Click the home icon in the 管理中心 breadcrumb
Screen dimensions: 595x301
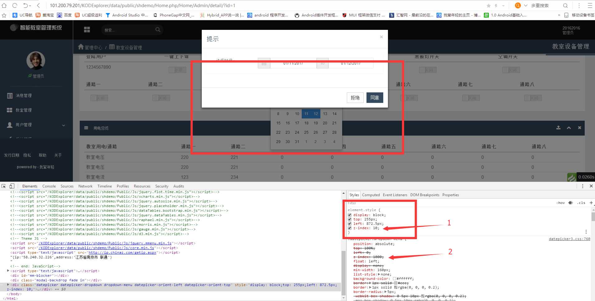[81, 47]
